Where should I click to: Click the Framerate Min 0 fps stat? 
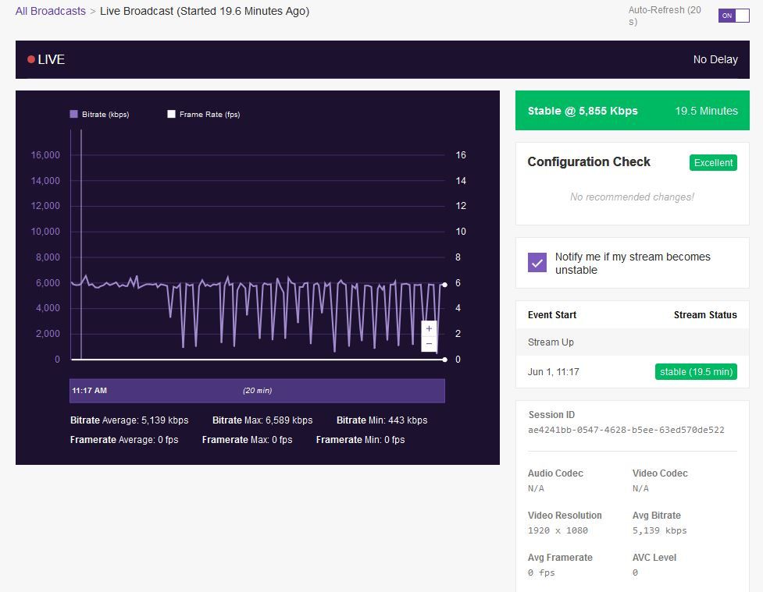point(360,439)
